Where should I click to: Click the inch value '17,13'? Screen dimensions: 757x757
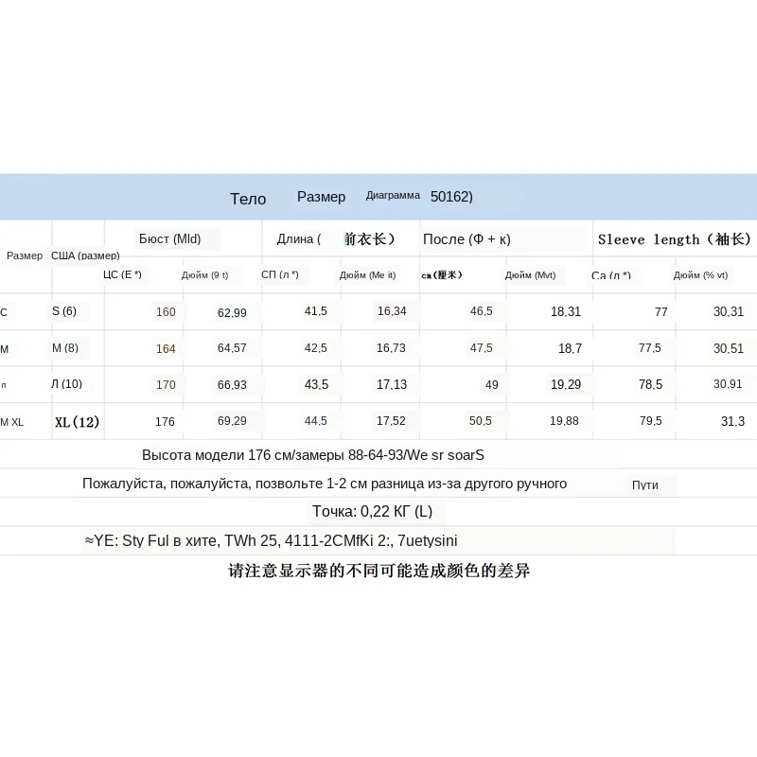click(x=392, y=385)
